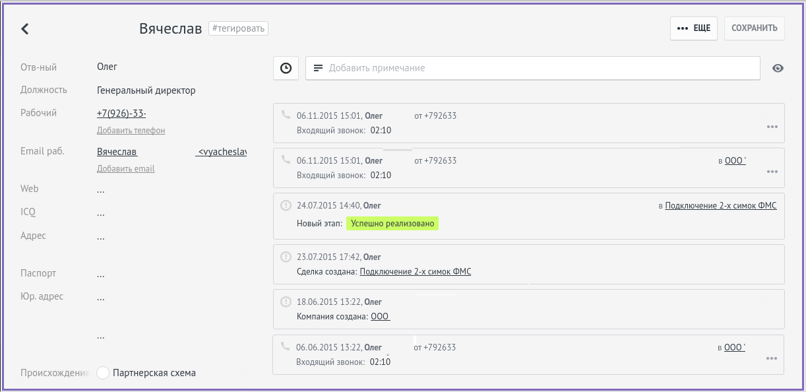The width and height of the screenshot is (806, 392).
Task: Edit the empty Адрес field
Action: [x=100, y=237]
